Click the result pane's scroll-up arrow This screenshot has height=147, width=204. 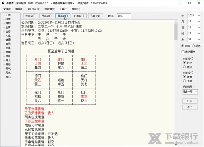click(176, 22)
